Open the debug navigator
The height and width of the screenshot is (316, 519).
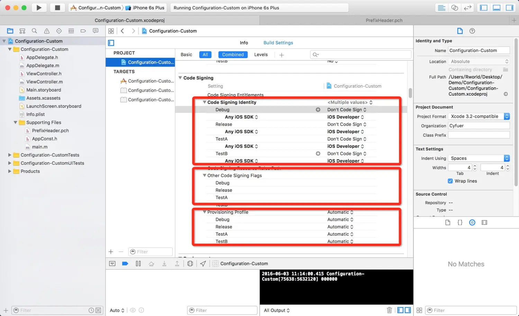click(x=71, y=31)
